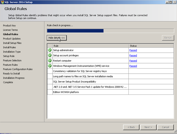Click 'Restart computer' rule text

tap(62, 61)
